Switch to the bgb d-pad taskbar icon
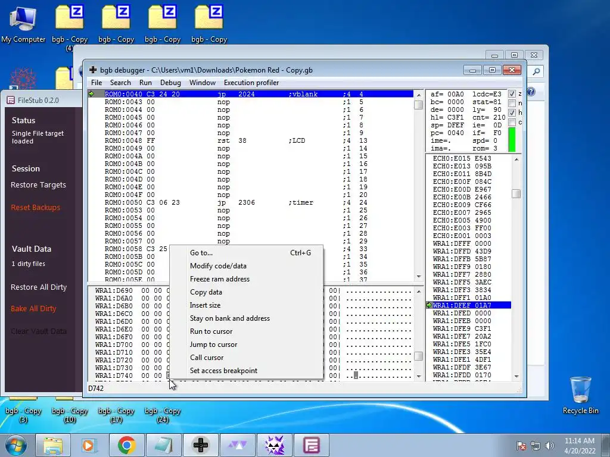The image size is (610, 457). [x=201, y=445]
